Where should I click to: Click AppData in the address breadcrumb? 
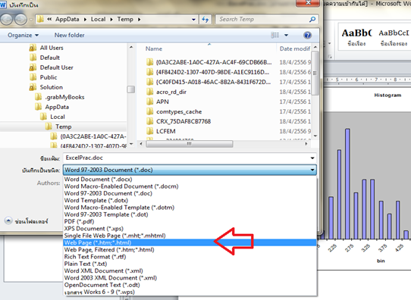click(x=67, y=19)
